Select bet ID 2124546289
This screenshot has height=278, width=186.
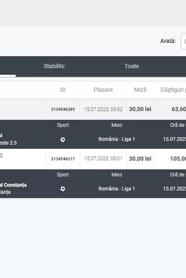(x=63, y=109)
